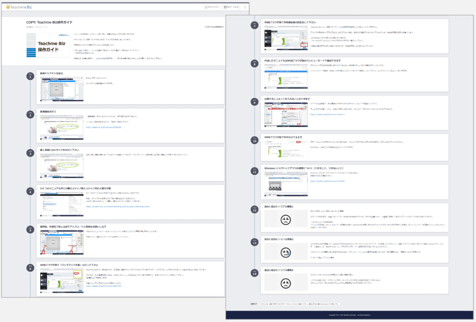Click the heading '過去に起きたトラブル事象1'

click(x=279, y=206)
